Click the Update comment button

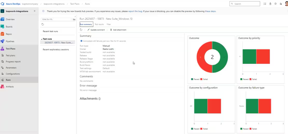[96, 30]
